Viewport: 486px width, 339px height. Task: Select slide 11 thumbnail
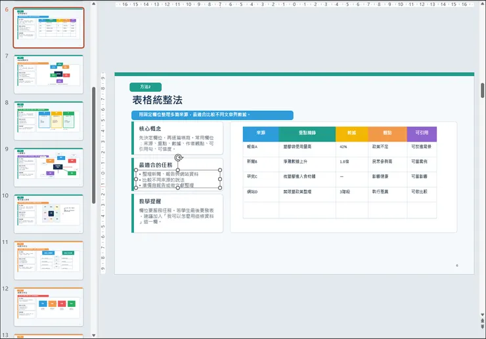tap(49, 260)
